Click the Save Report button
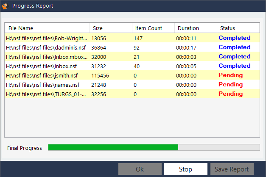The height and width of the screenshot is (177, 266). (232, 169)
